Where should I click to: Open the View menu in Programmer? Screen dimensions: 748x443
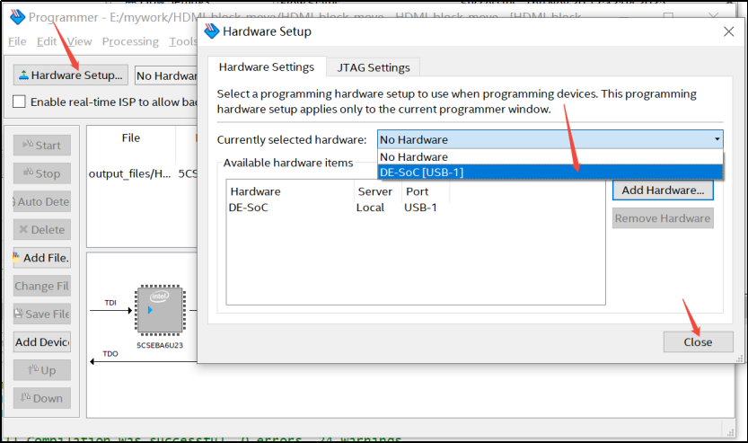[79, 41]
